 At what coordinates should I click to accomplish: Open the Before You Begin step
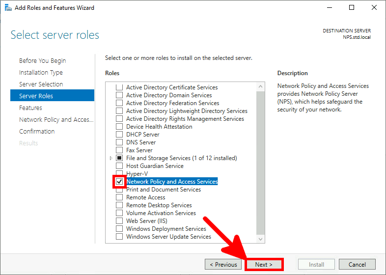coord(42,61)
